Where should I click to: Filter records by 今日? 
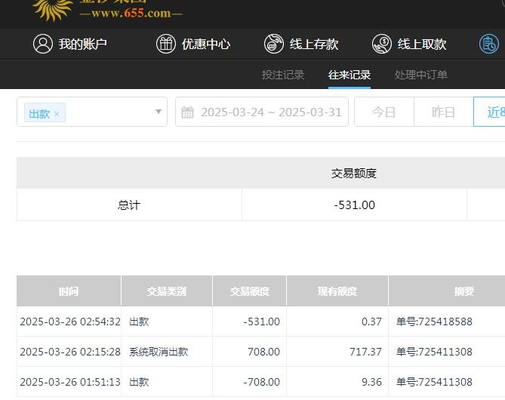pos(384,112)
